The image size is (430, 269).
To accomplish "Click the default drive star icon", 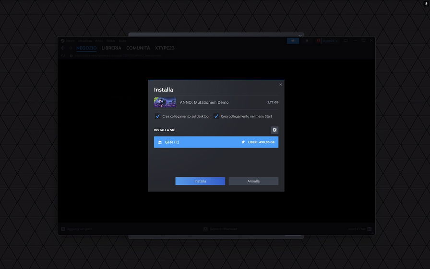I will tap(243, 142).
